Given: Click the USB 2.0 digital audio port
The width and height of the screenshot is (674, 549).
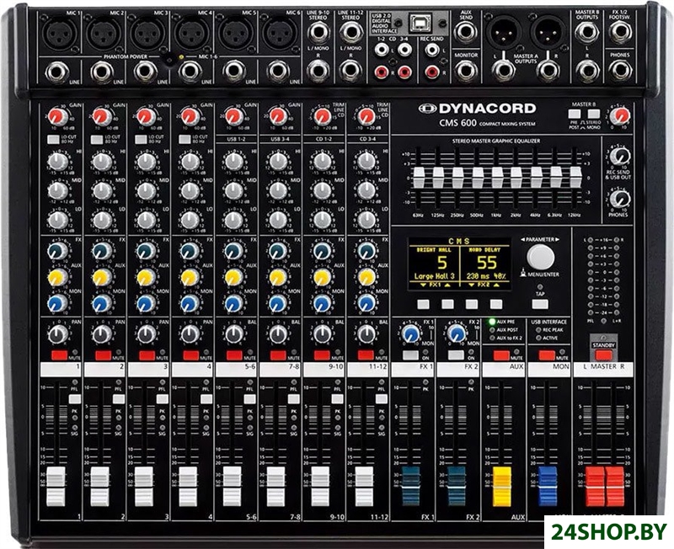Looking at the screenshot, I should coord(420,24).
